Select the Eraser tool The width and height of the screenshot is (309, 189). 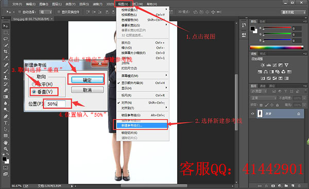tap(6, 90)
